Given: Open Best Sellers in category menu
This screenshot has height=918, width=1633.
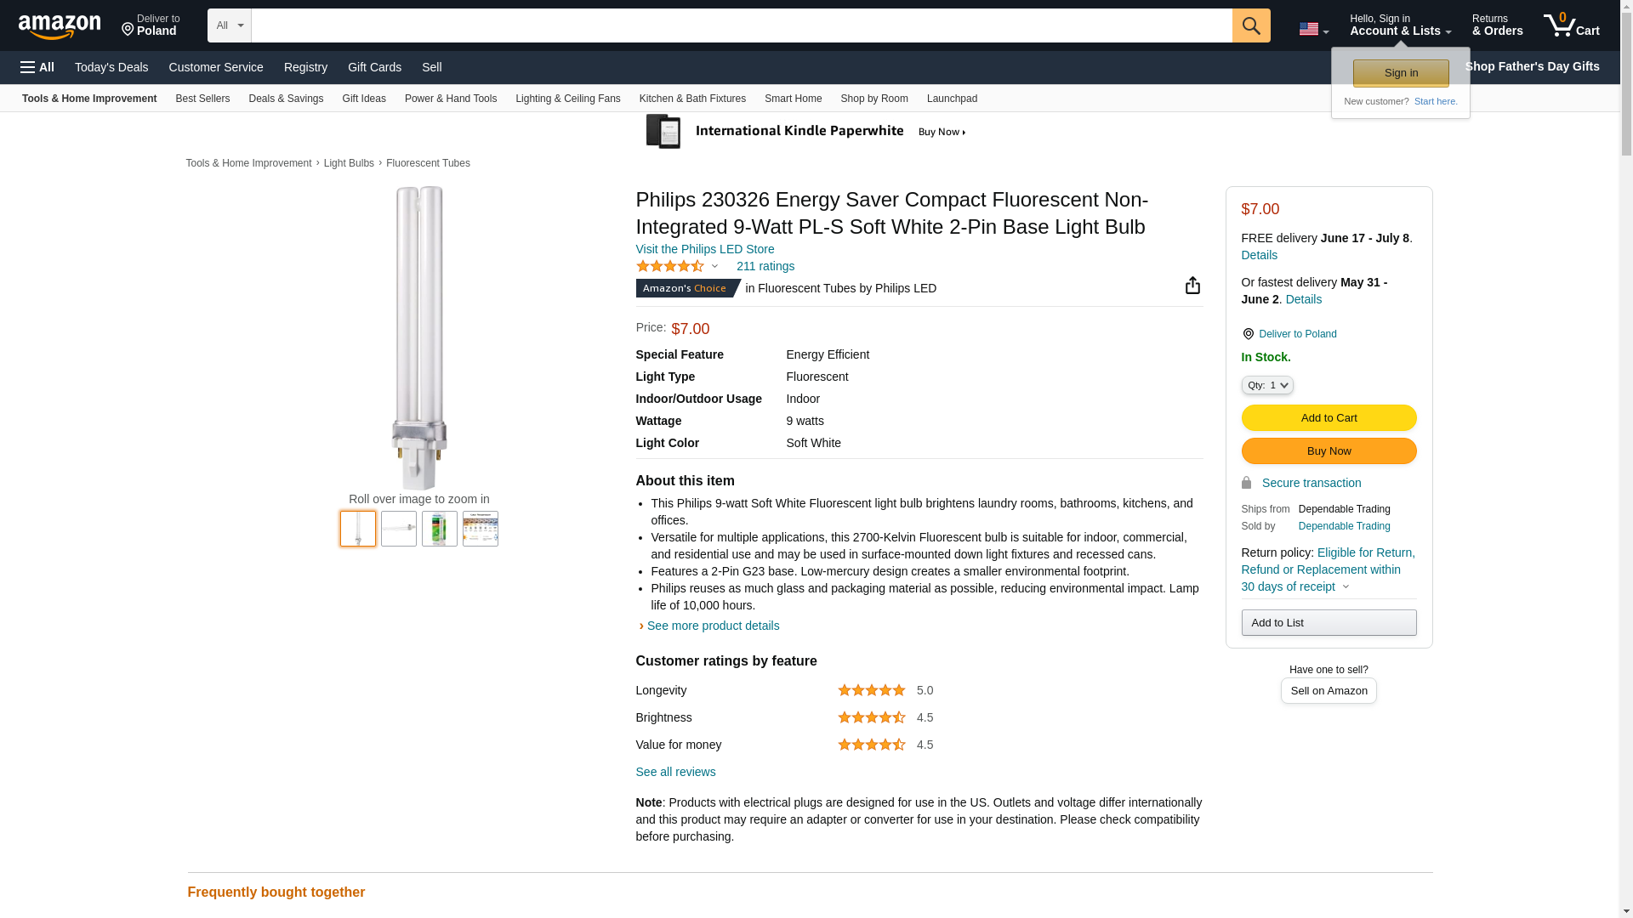Looking at the screenshot, I should coord(202,99).
